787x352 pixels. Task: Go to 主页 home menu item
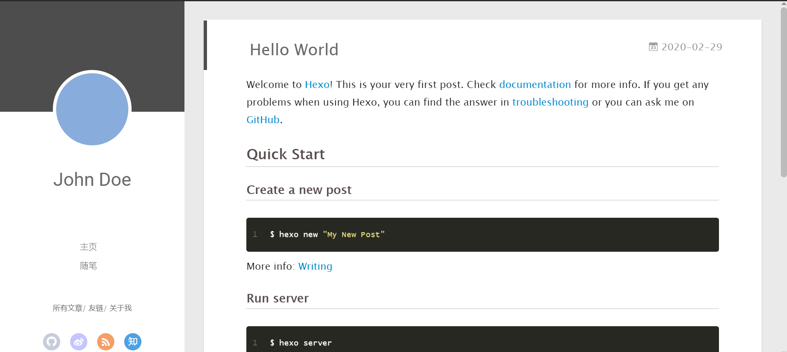(x=89, y=247)
